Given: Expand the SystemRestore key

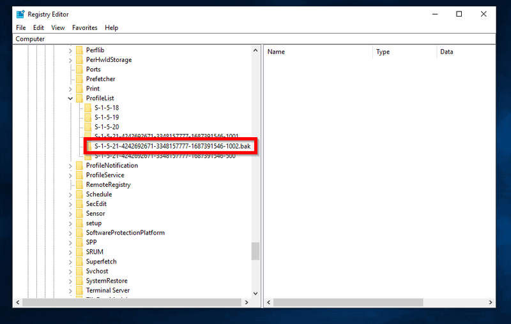Looking at the screenshot, I should coord(70,281).
